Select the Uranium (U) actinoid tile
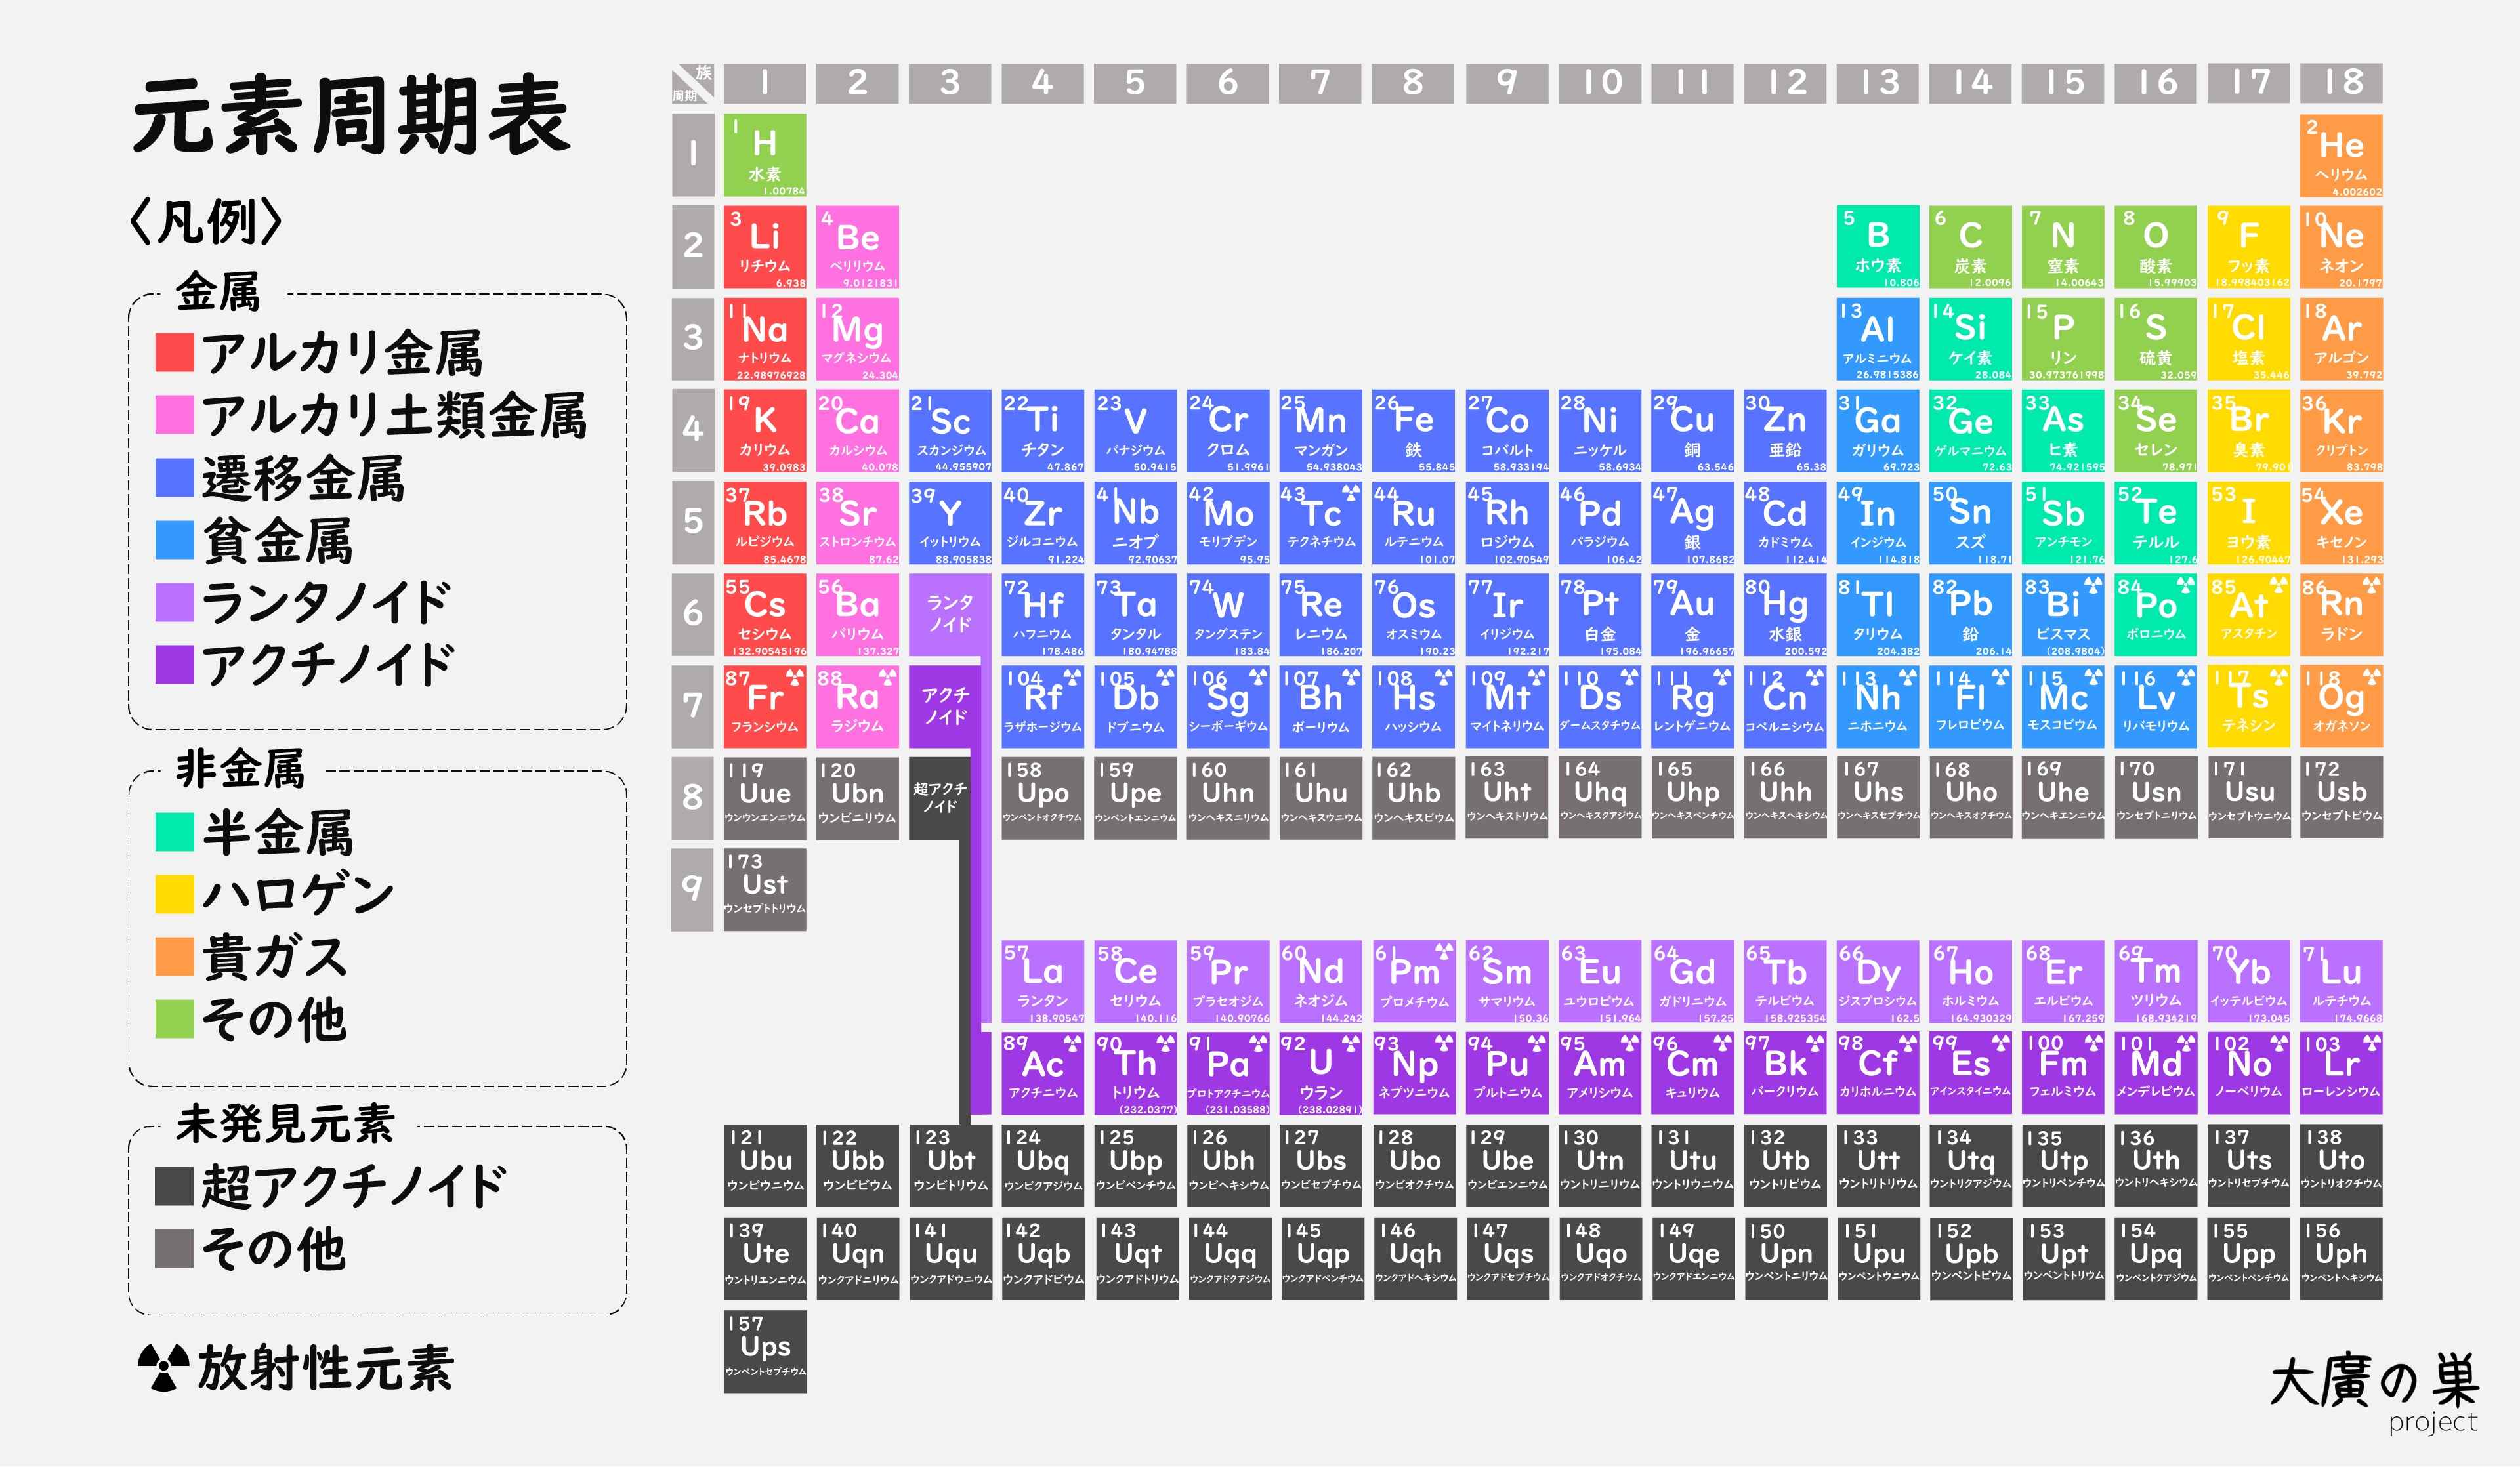Screen dimensions: 2520x1467 (1320, 1073)
